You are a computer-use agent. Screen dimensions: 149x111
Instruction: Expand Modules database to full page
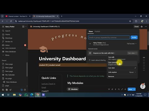122,89
